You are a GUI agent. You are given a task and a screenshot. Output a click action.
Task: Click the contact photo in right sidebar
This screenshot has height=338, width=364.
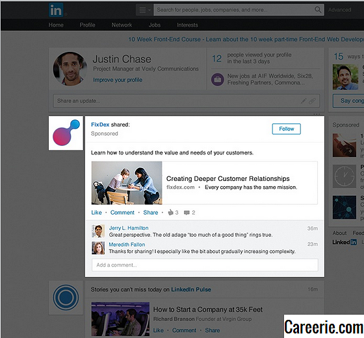coord(345,77)
